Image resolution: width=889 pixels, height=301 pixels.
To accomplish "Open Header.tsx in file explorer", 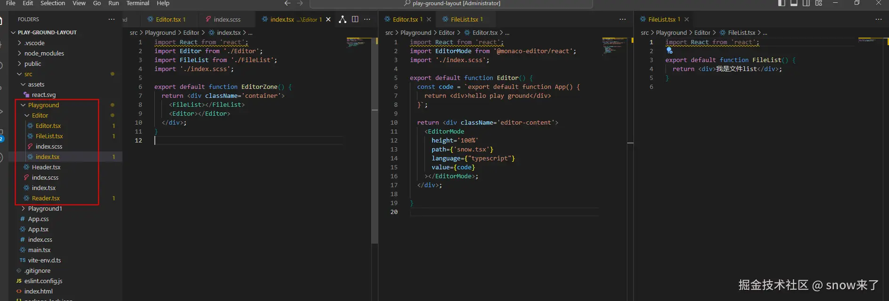I will tap(46, 167).
